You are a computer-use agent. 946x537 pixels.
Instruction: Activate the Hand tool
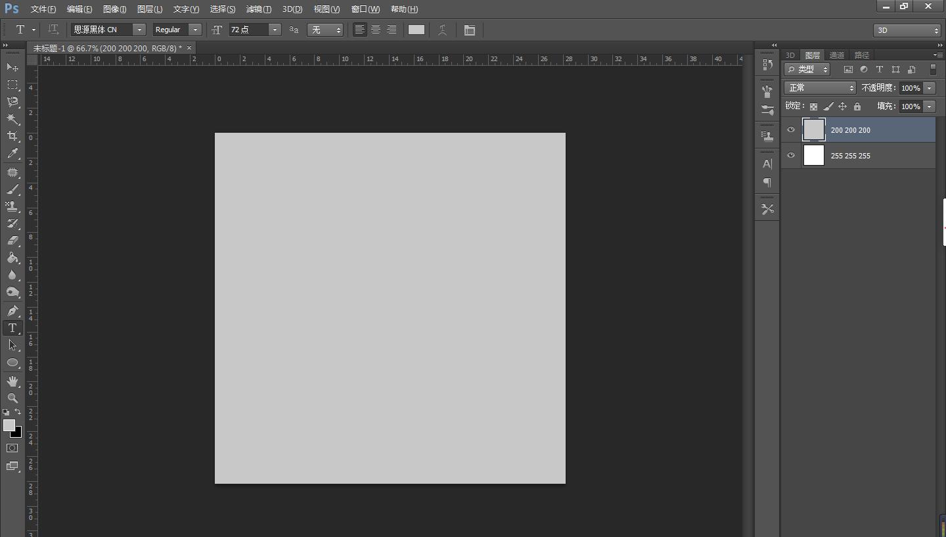[x=12, y=381]
